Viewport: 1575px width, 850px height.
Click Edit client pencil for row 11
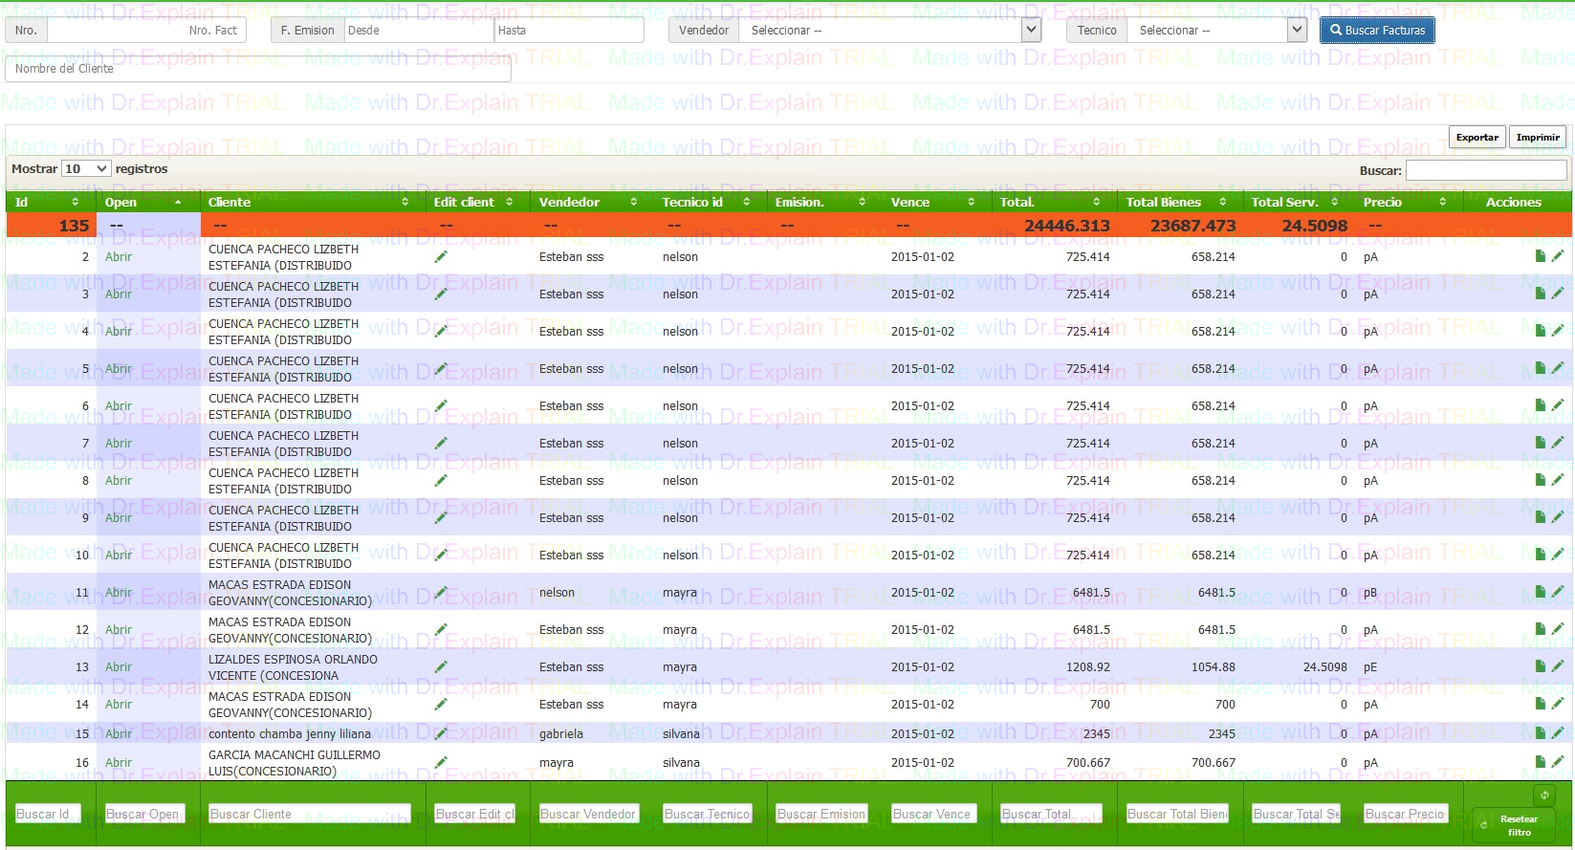pos(441,593)
